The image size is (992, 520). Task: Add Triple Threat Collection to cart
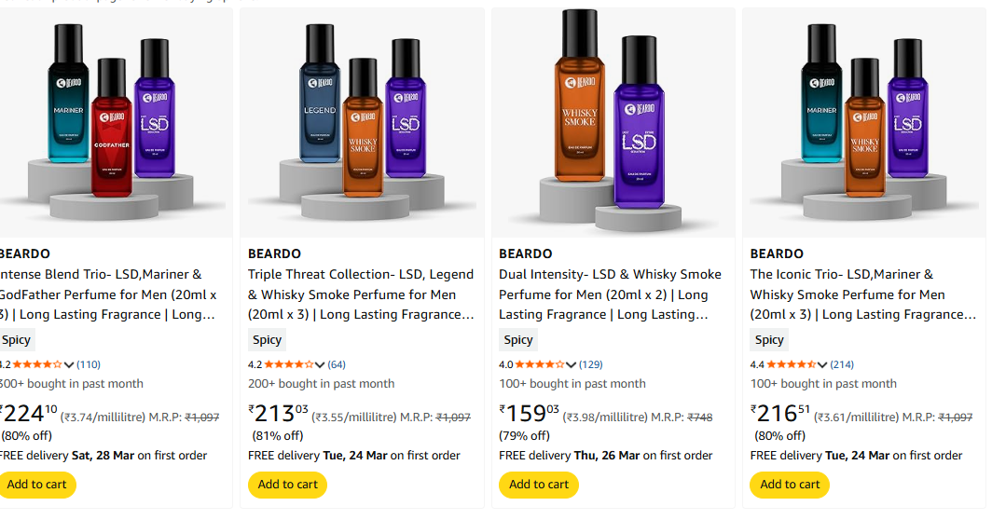(x=287, y=485)
